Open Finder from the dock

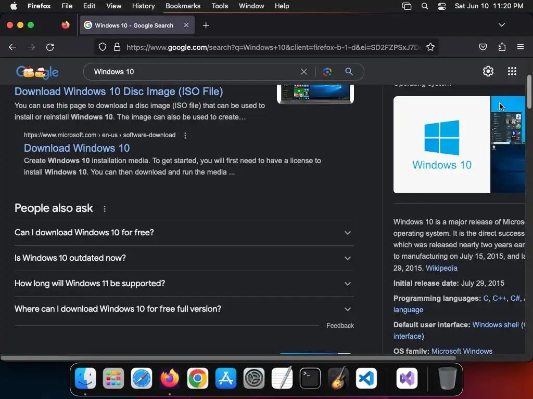pyautogui.click(x=85, y=378)
